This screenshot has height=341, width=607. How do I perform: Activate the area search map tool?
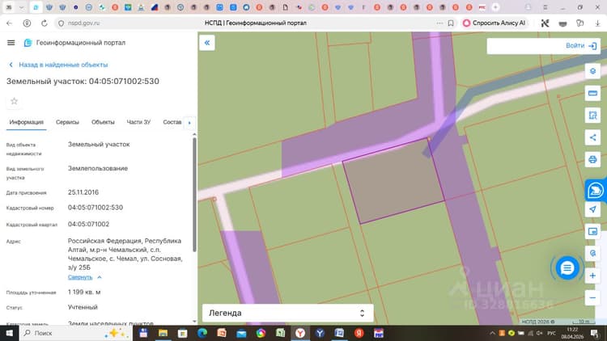tap(592, 116)
